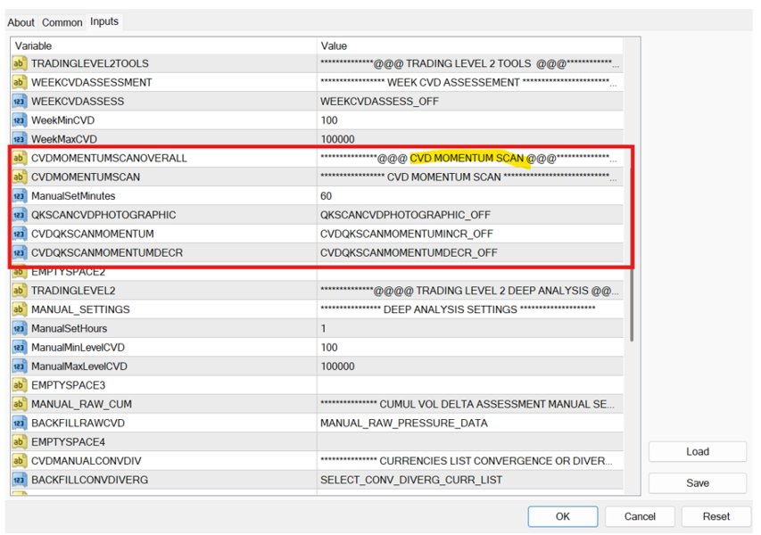The width and height of the screenshot is (761, 535).
Task: Click the OK button
Action: pyautogui.click(x=563, y=516)
